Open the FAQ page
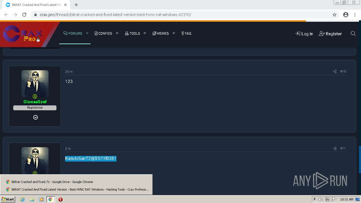The height and width of the screenshot is (203, 361). [186, 33]
